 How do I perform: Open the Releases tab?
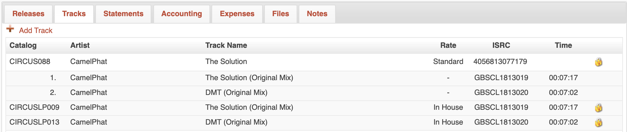[x=28, y=14]
